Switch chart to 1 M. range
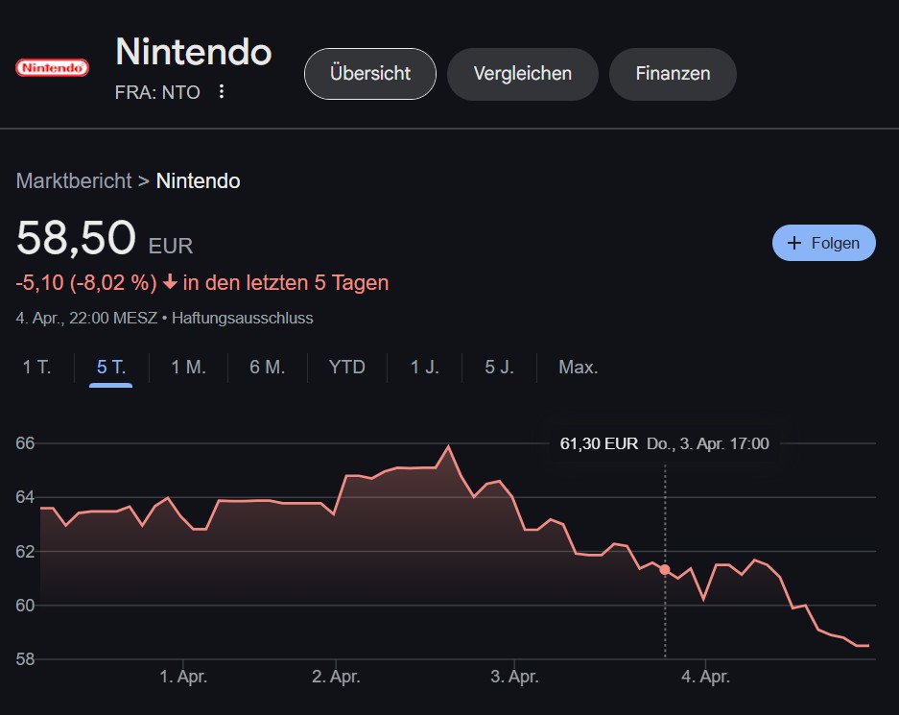This screenshot has width=899, height=715. click(189, 367)
